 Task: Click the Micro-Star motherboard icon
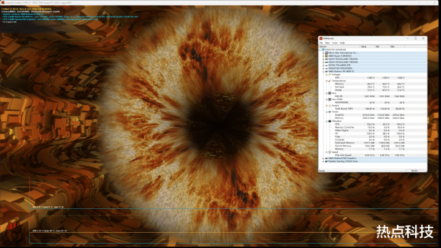point(326,53)
